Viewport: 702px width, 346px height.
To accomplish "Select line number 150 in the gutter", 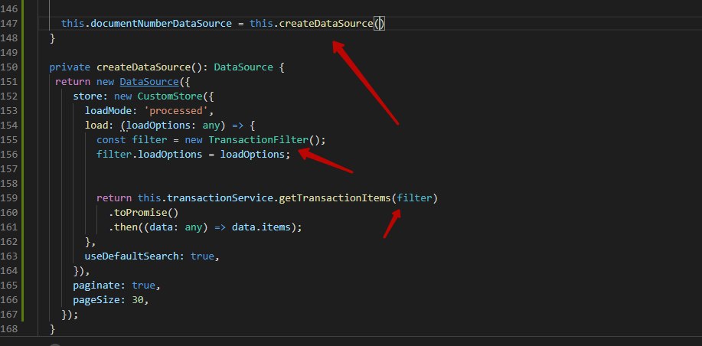I will (8, 67).
